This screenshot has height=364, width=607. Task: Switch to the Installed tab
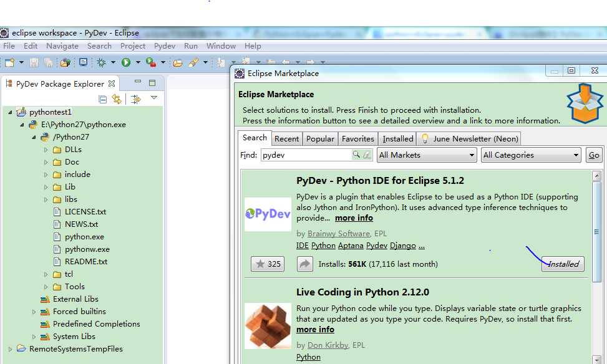(x=398, y=139)
